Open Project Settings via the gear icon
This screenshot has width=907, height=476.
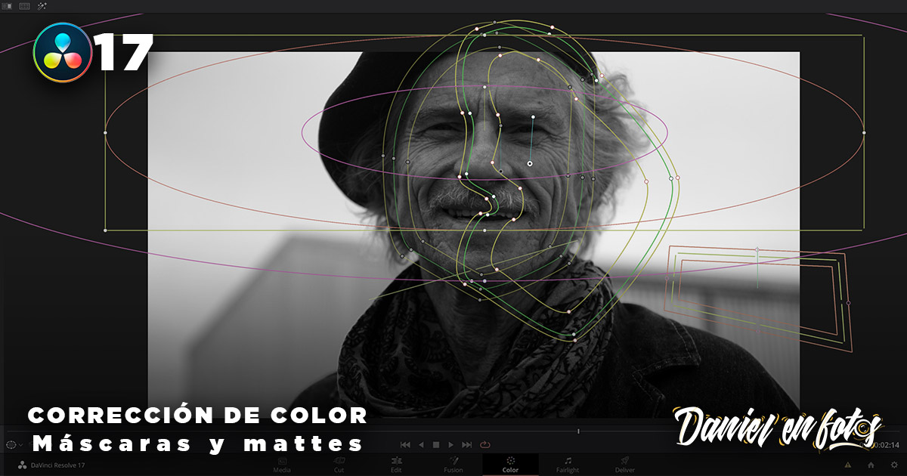click(894, 465)
